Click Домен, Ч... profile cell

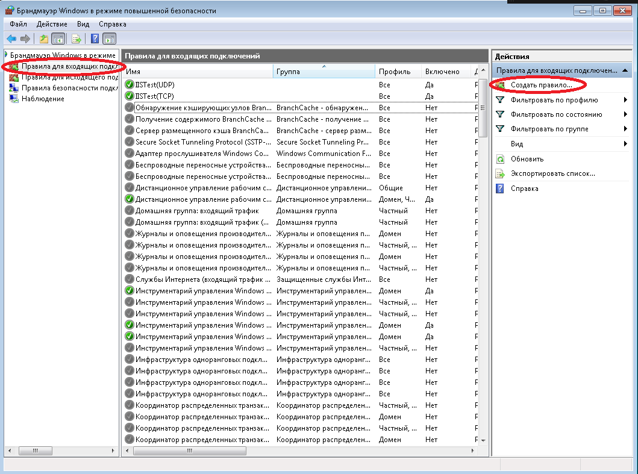point(396,199)
